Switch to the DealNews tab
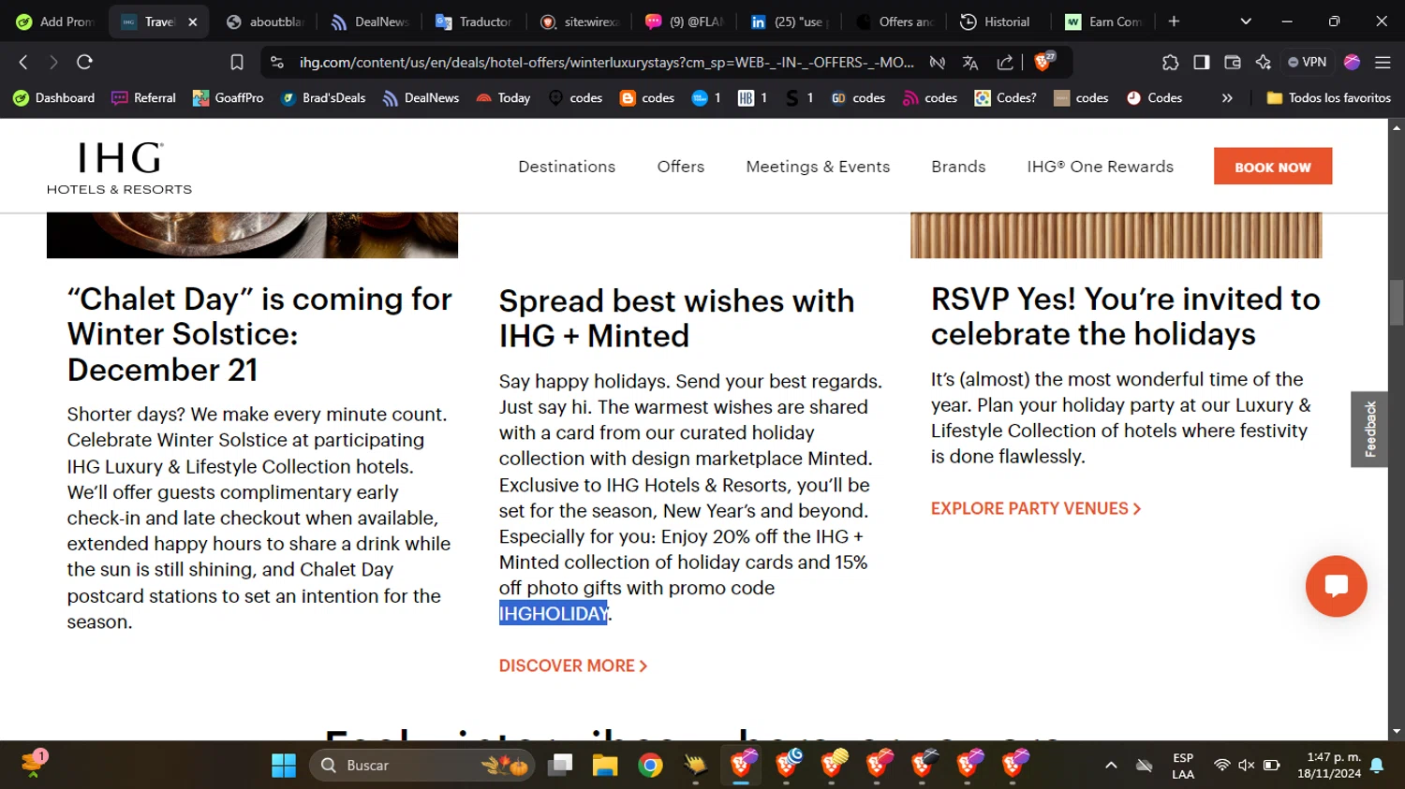 pyautogui.click(x=370, y=22)
